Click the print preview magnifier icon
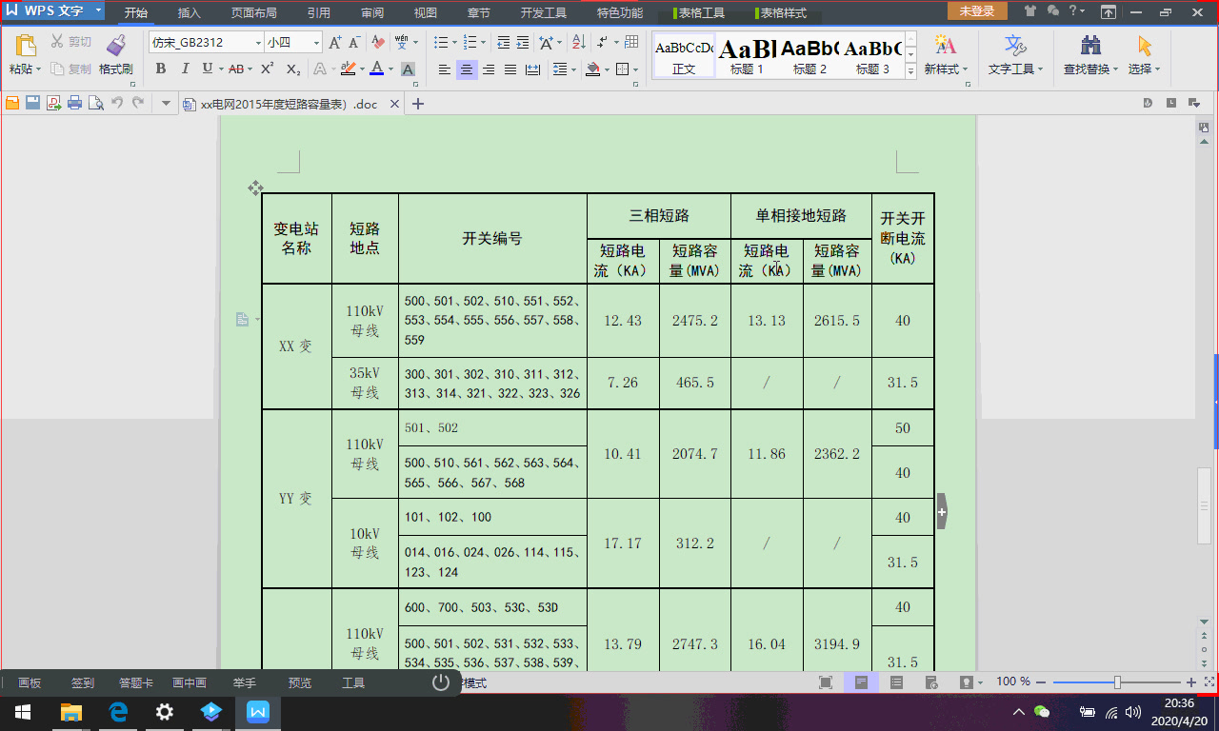 [x=95, y=104]
